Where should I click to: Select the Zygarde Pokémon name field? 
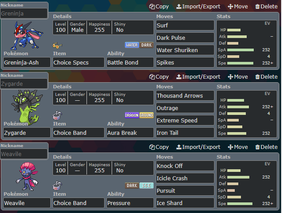click(27, 133)
